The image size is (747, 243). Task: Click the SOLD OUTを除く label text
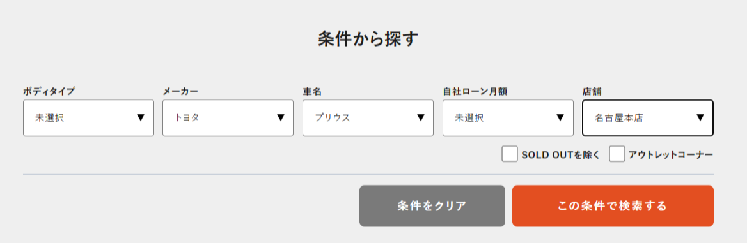[x=561, y=154]
